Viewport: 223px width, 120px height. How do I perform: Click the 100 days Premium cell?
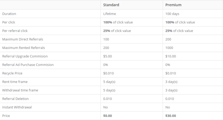[172, 14]
